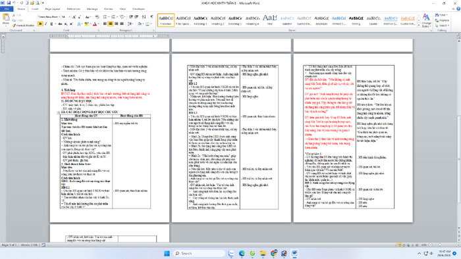
Task: Toggle Show/Hide paragraph marks
Action: (151, 17)
